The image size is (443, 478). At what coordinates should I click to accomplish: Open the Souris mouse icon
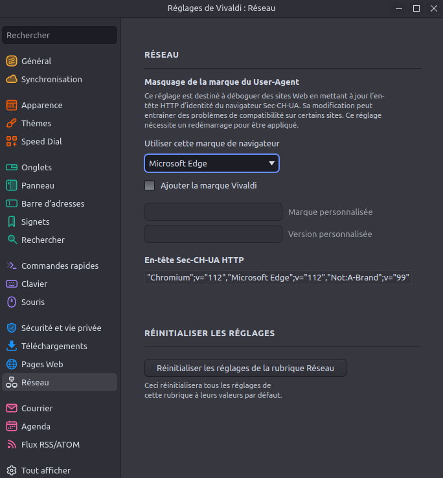12,302
